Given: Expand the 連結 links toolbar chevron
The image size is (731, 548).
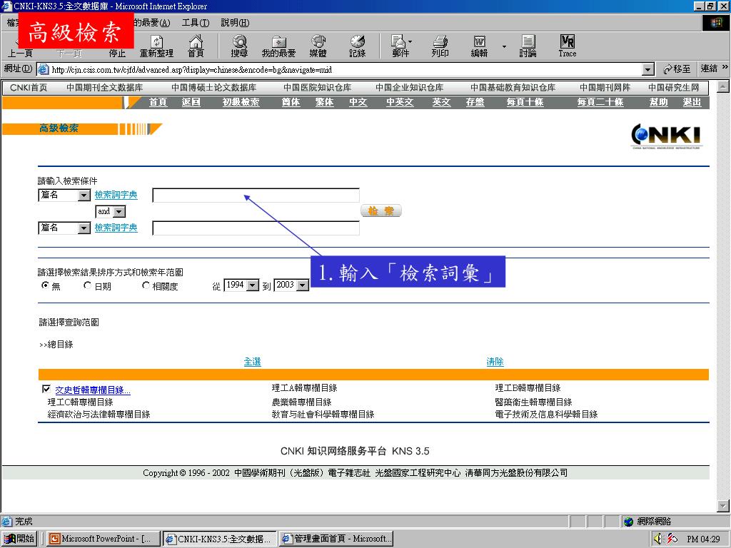Looking at the screenshot, I should click(x=725, y=68).
